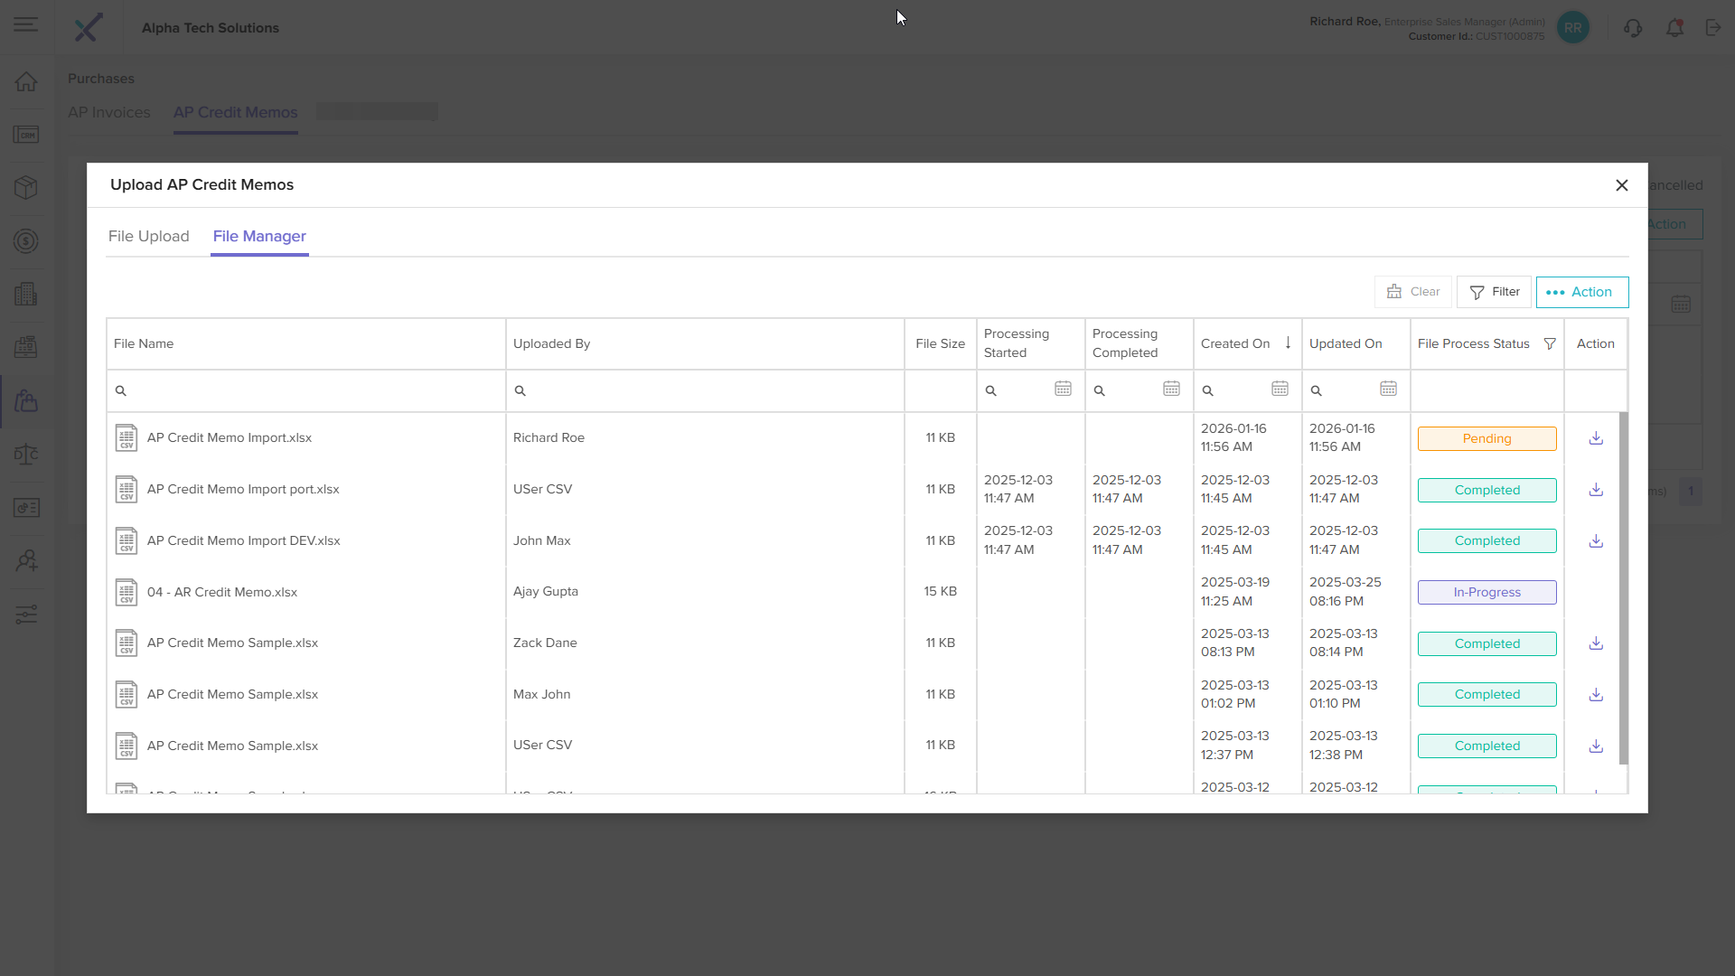Open calendar picker for Processing Started filter

[1063, 389]
